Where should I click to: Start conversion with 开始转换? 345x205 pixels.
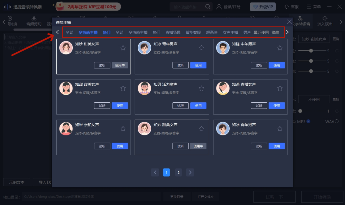pos(322,197)
